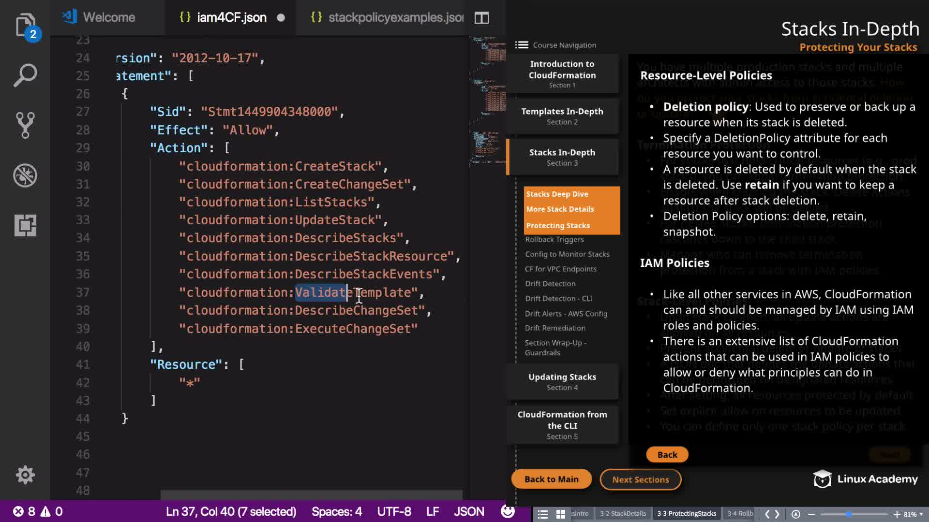
Task: Open the Extensions panel icon
Action: pos(25,225)
